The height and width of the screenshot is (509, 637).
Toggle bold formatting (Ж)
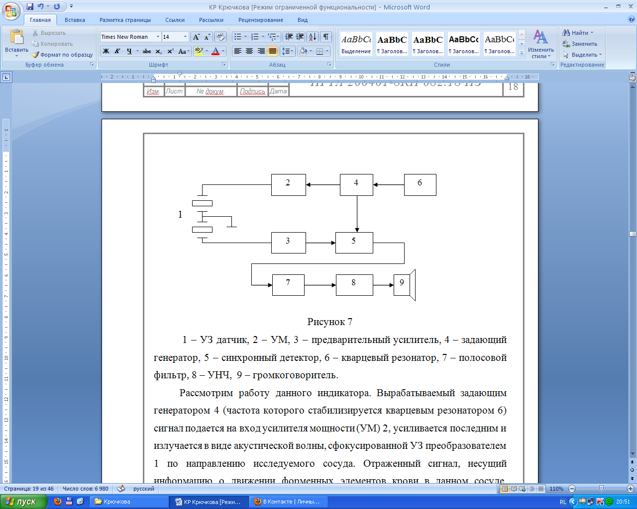click(106, 51)
